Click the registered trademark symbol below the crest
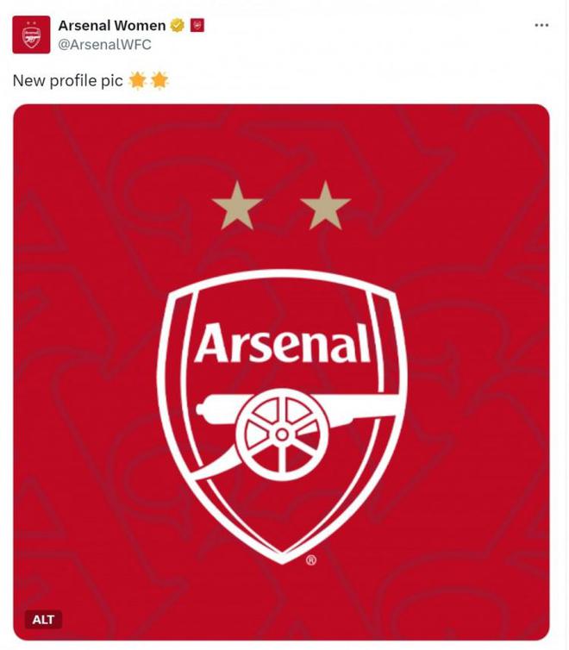This screenshot has height=650, width=569. point(311,559)
